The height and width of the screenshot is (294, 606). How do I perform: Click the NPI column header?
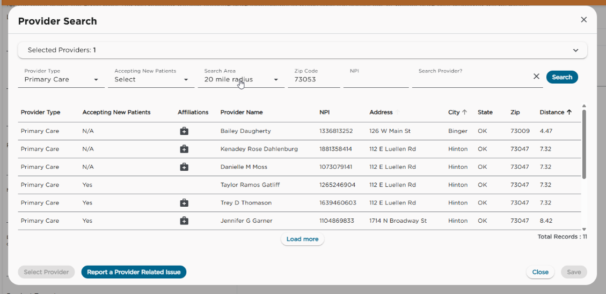[x=325, y=112]
